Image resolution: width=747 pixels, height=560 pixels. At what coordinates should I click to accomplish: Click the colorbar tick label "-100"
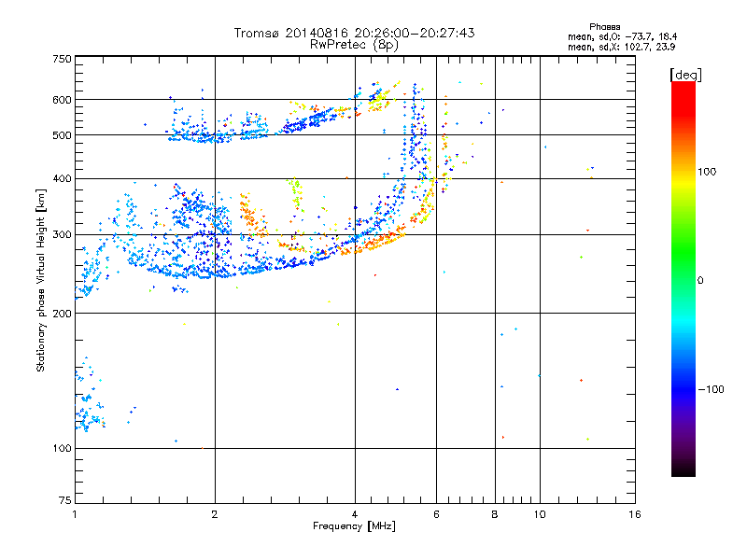click(x=711, y=389)
